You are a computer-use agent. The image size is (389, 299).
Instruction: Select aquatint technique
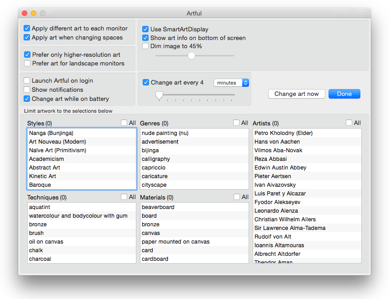[x=82, y=207]
